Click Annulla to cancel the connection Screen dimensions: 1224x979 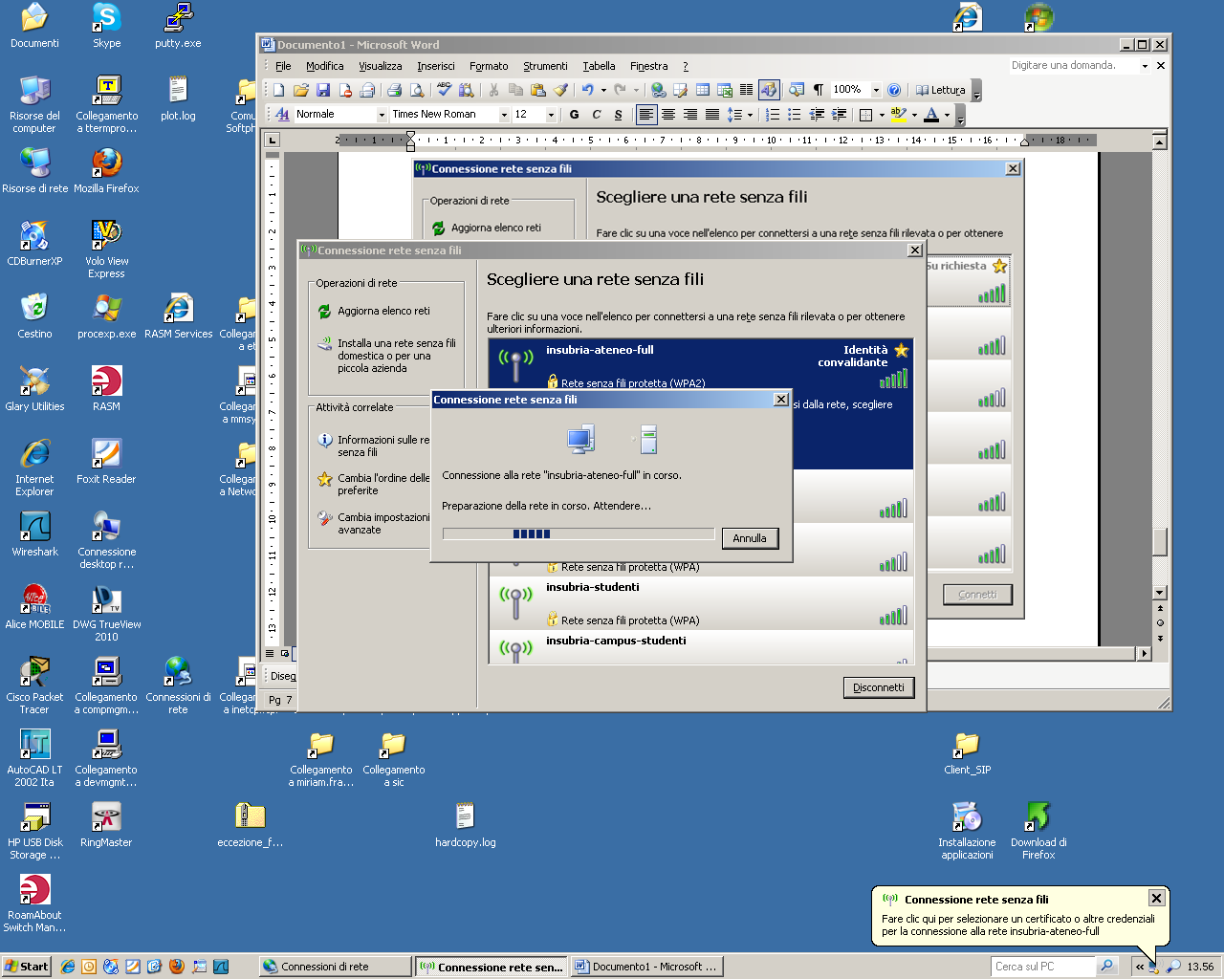tap(750, 538)
